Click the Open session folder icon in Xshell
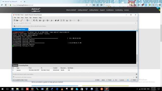 tap(17, 20)
